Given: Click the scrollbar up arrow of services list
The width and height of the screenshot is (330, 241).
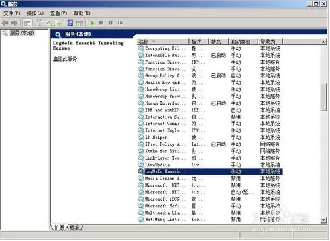Looking at the screenshot, I should (323, 42).
